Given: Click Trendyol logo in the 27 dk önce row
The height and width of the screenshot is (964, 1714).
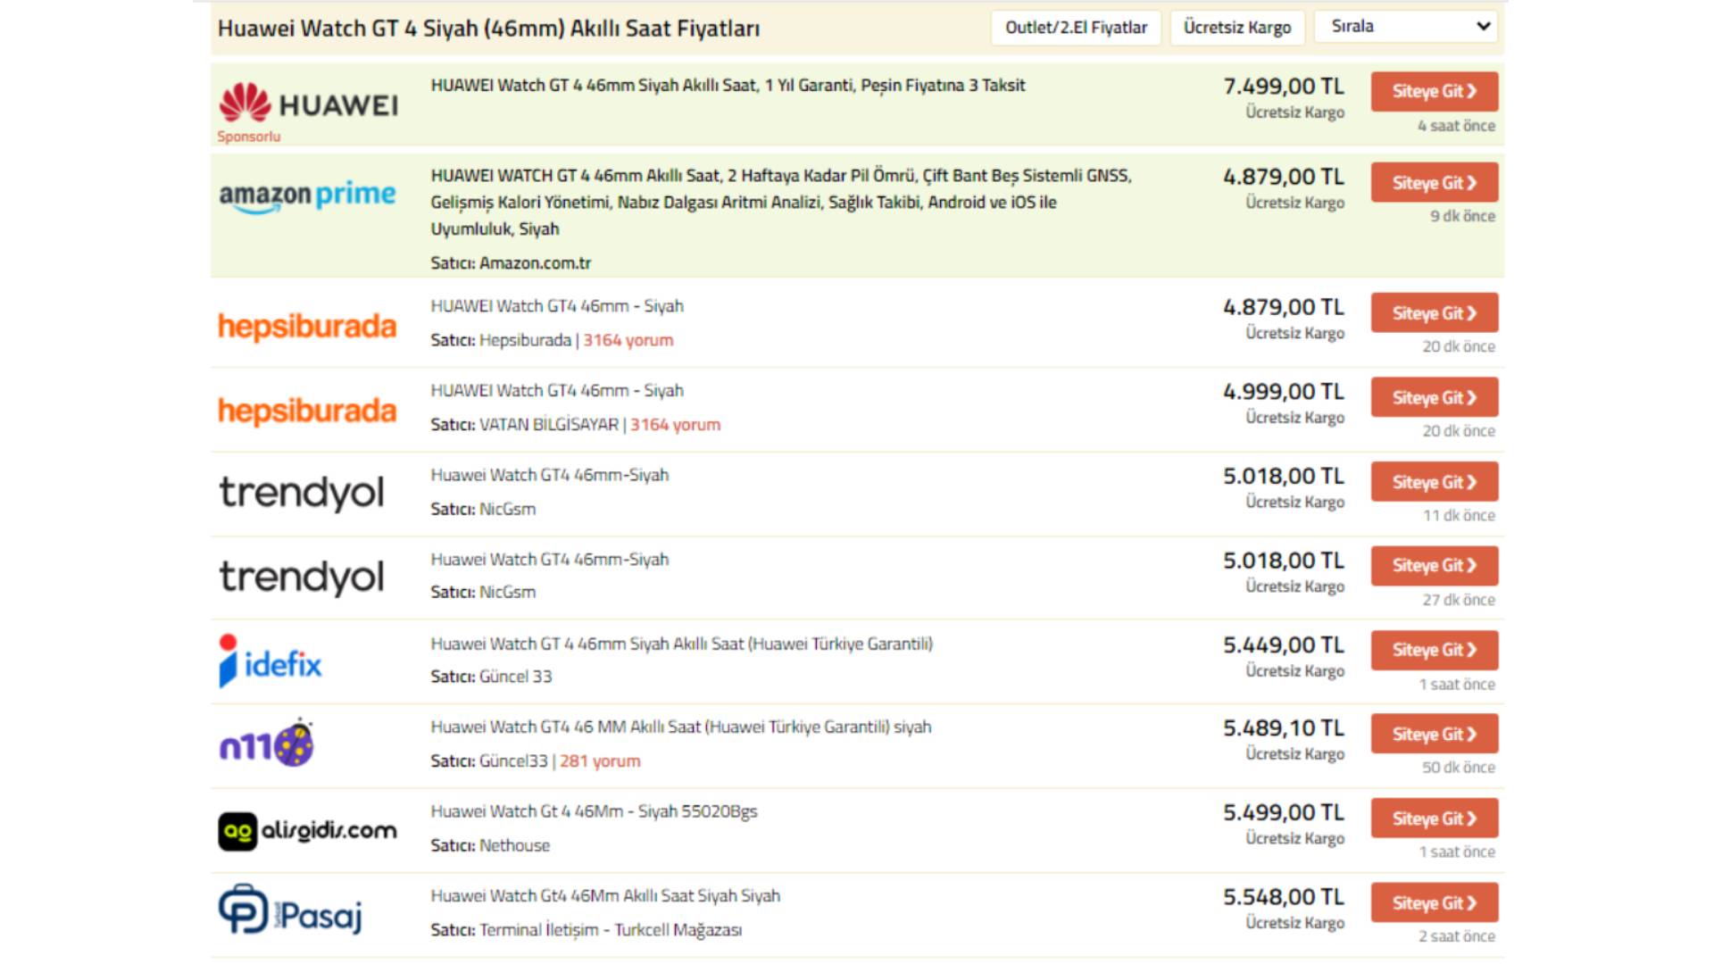Looking at the screenshot, I should (302, 578).
